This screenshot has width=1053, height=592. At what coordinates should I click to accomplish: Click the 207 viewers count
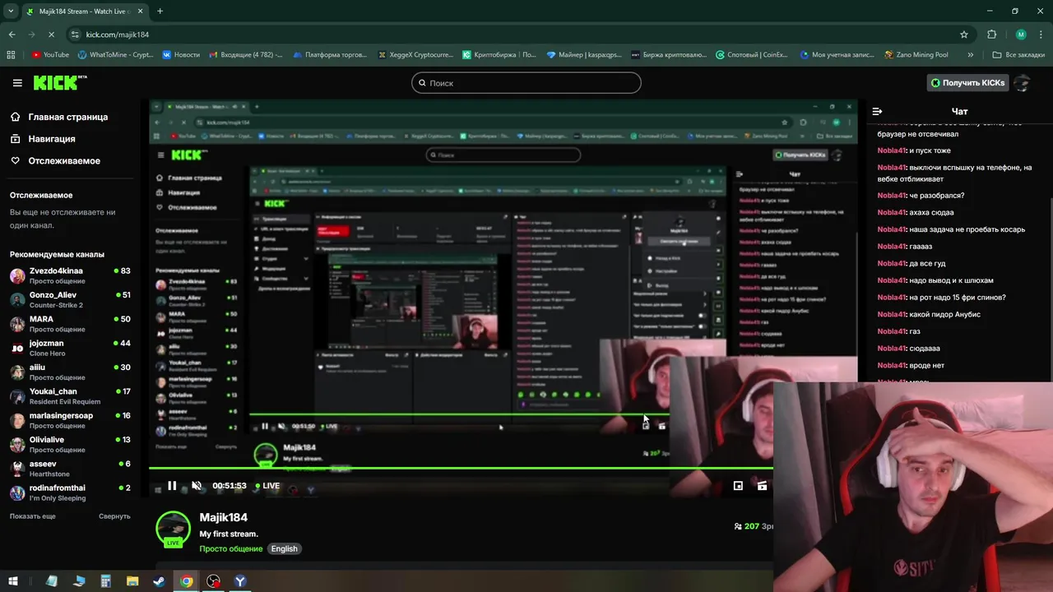[752, 526]
